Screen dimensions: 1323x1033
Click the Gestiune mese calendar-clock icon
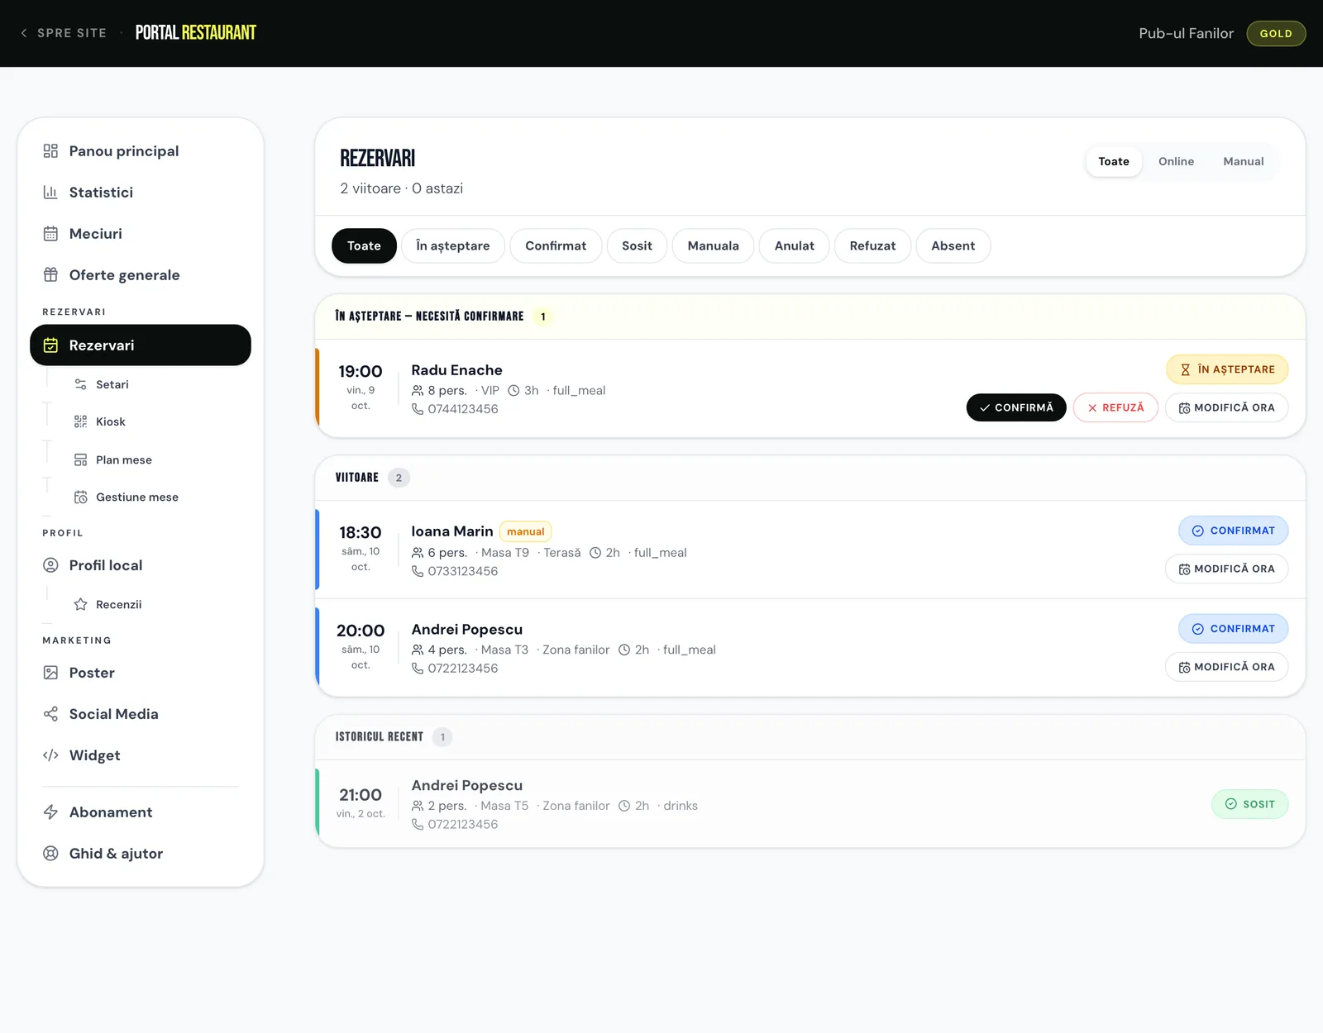(x=80, y=497)
